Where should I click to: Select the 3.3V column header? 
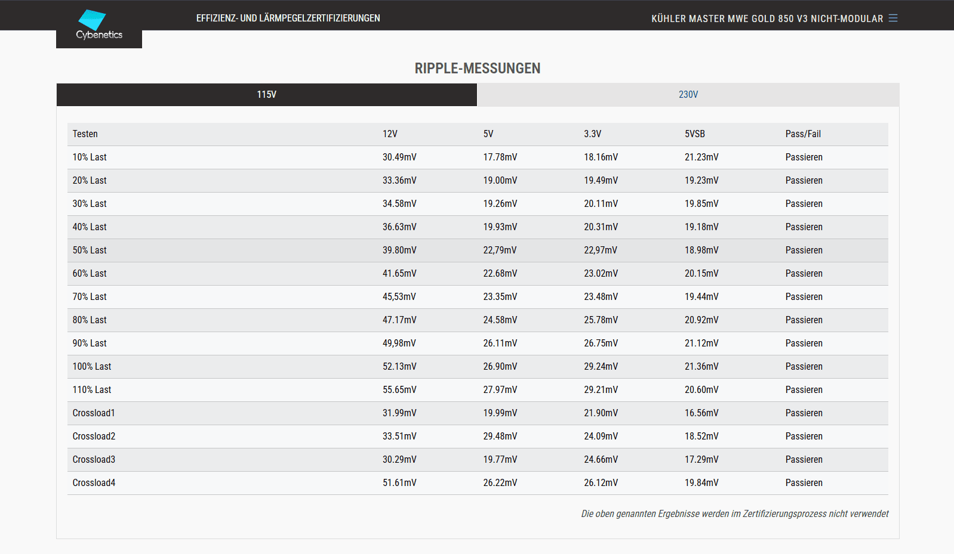click(x=593, y=134)
